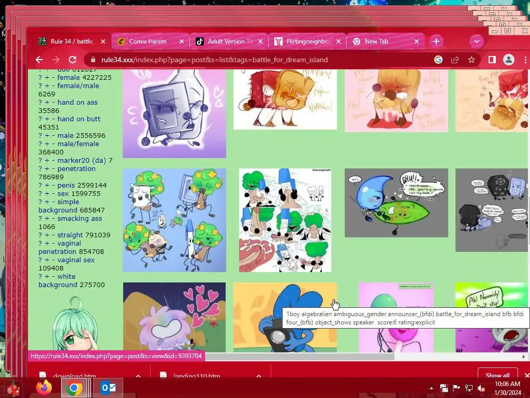Minimize the front Chrome window

click(x=495, y=31)
